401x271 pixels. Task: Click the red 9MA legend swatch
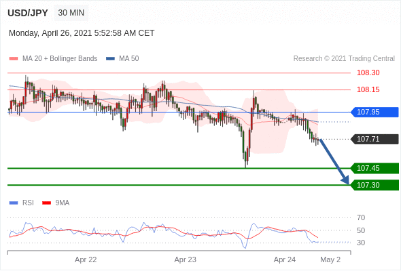(46, 203)
